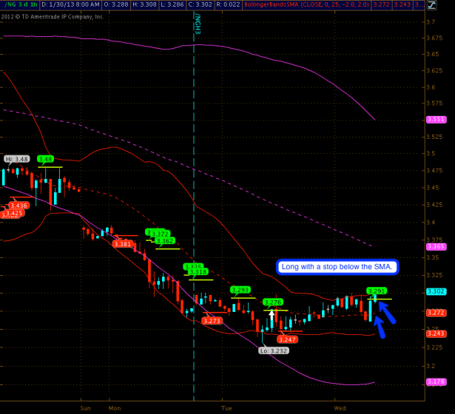Click the white up arrow marker on chart
Screen dimensions: 455x414
(272, 316)
